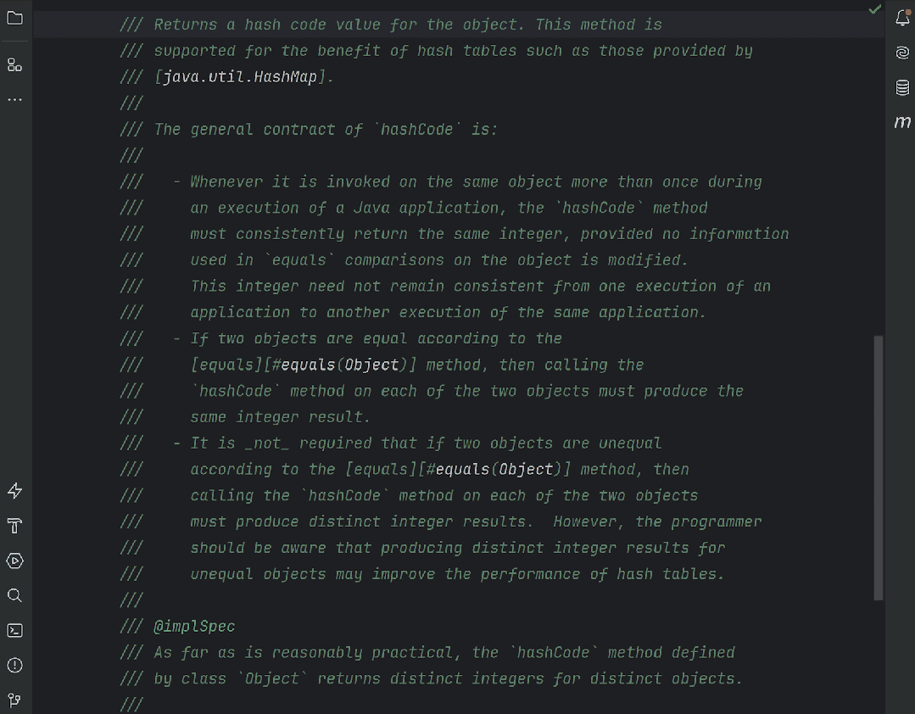Open the Problems tool window
Screen dimensions: 915x714
(x=14, y=665)
